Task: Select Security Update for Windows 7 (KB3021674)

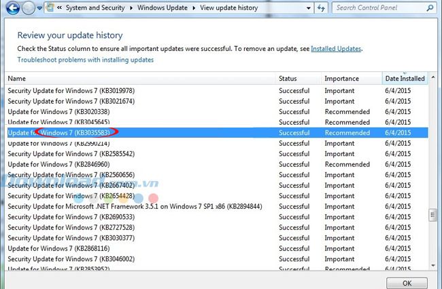Action: pos(218,101)
